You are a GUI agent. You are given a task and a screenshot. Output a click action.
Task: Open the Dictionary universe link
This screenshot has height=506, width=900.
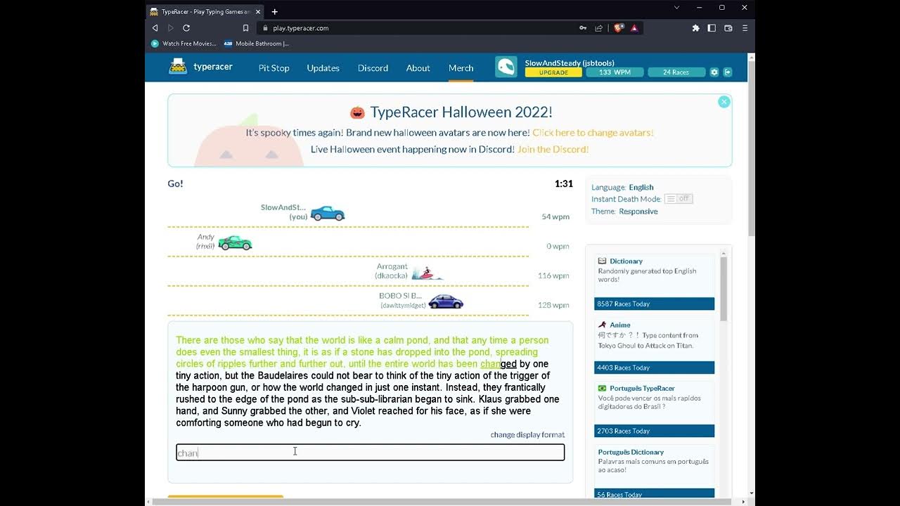coord(626,261)
